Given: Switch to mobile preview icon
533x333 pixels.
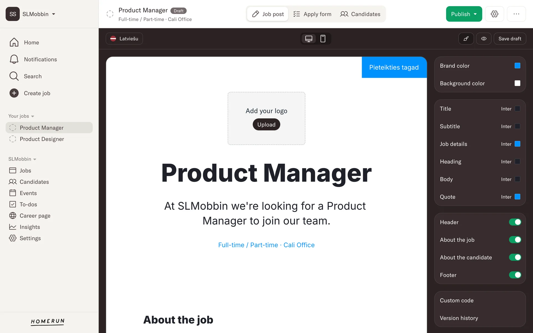Looking at the screenshot, I should [323, 39].
